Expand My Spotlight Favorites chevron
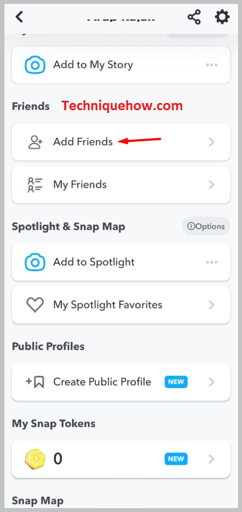 [x=211, y=305]
